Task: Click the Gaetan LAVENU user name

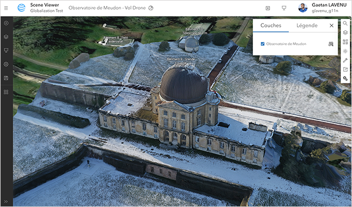Action: point(329,5)
